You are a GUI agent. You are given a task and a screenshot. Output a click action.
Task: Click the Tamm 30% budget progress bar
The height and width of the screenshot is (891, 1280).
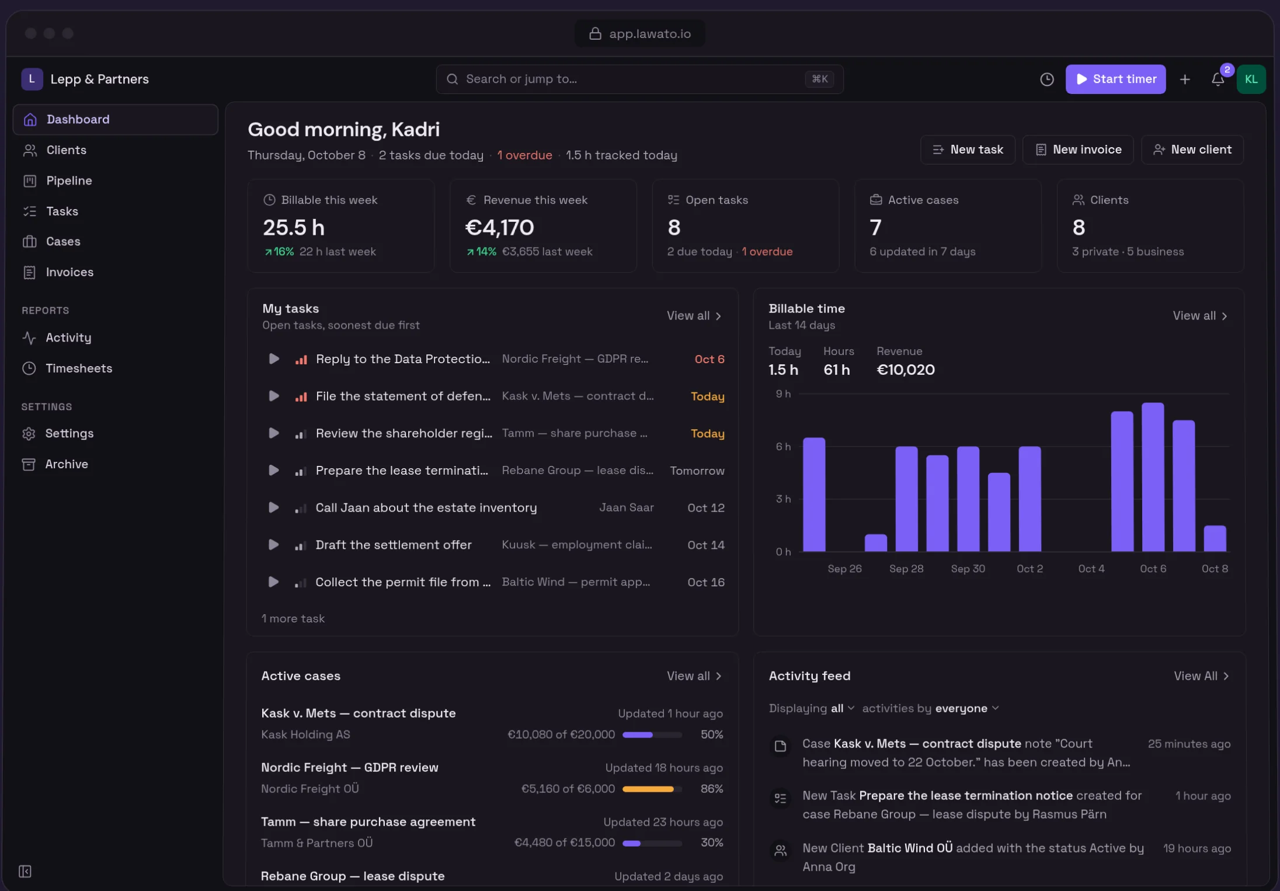[x=652, y=843]
